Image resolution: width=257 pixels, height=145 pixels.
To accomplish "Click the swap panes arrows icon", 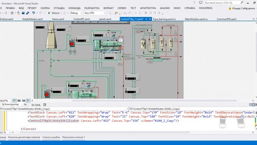I will [x=25, y=105].
